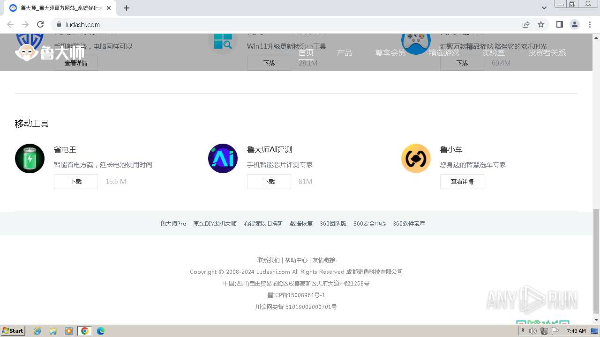Click the 鲁小车 title text
The height and width of the screenshot is (337, 600).
pos(451,150)
